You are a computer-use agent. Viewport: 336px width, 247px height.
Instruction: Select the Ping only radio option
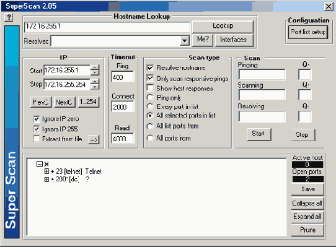[x=150, y=97]
